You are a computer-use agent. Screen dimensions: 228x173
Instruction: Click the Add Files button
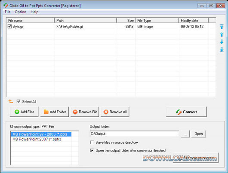click(24, 112)
